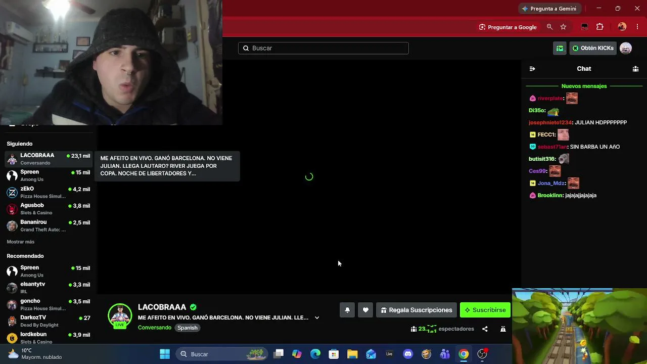The width and height of the screenshot is (647, 364).
Task: Open Task View on the taskbar
Action: (x=279, y=354)
